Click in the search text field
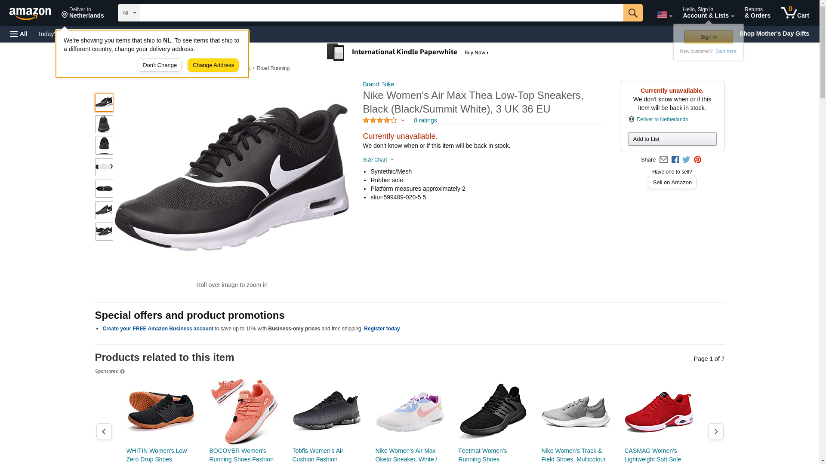This screenshot has height=464, width=826. point(381,13)
